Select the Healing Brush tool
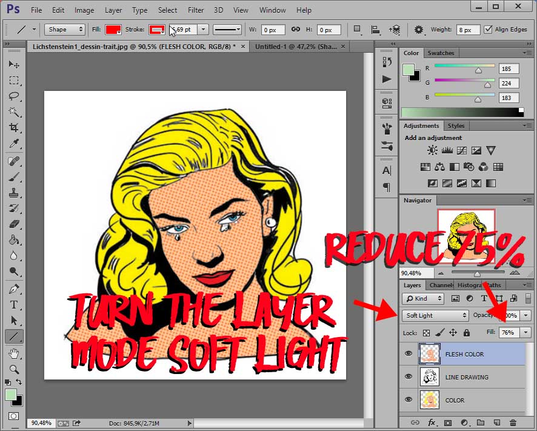537x431 pixels. click(14, 161)
